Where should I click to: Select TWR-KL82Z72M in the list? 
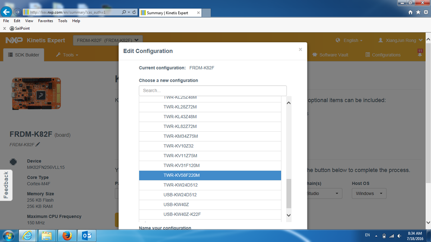coord(210,127)
